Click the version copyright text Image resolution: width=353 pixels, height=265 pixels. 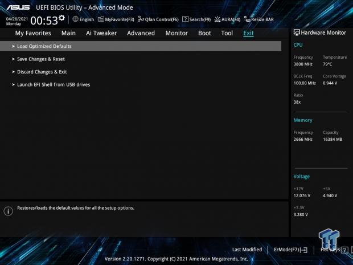pyautogui.click(x=176, y=259)
